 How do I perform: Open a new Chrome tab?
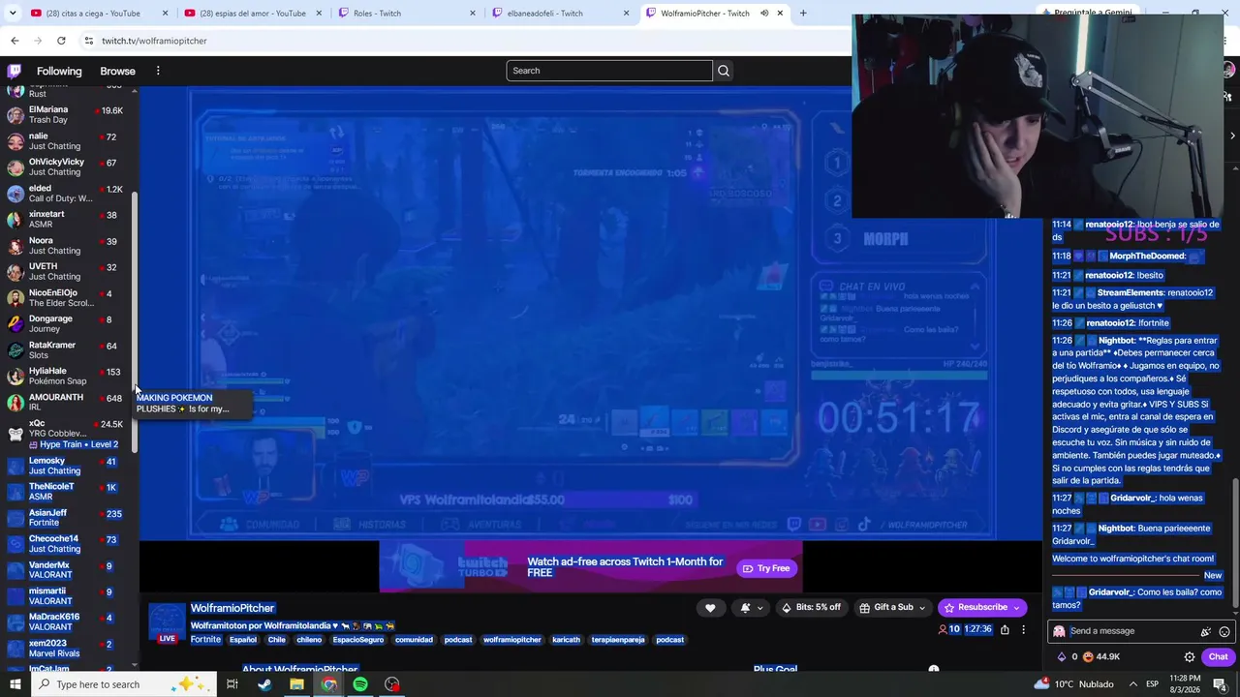point(803,14)
